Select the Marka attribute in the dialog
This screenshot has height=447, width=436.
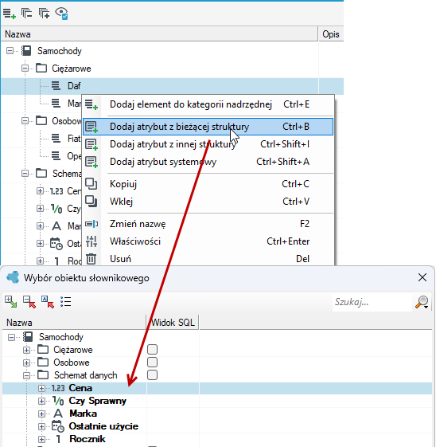tap(83, 414)
